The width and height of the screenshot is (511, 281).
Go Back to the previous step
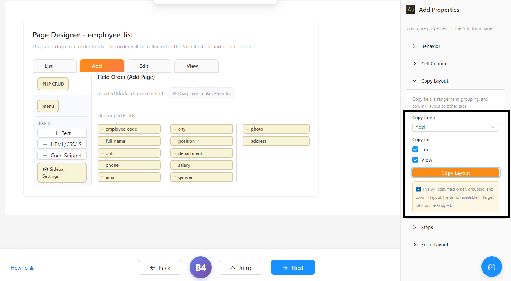click(x=160, y=268)
